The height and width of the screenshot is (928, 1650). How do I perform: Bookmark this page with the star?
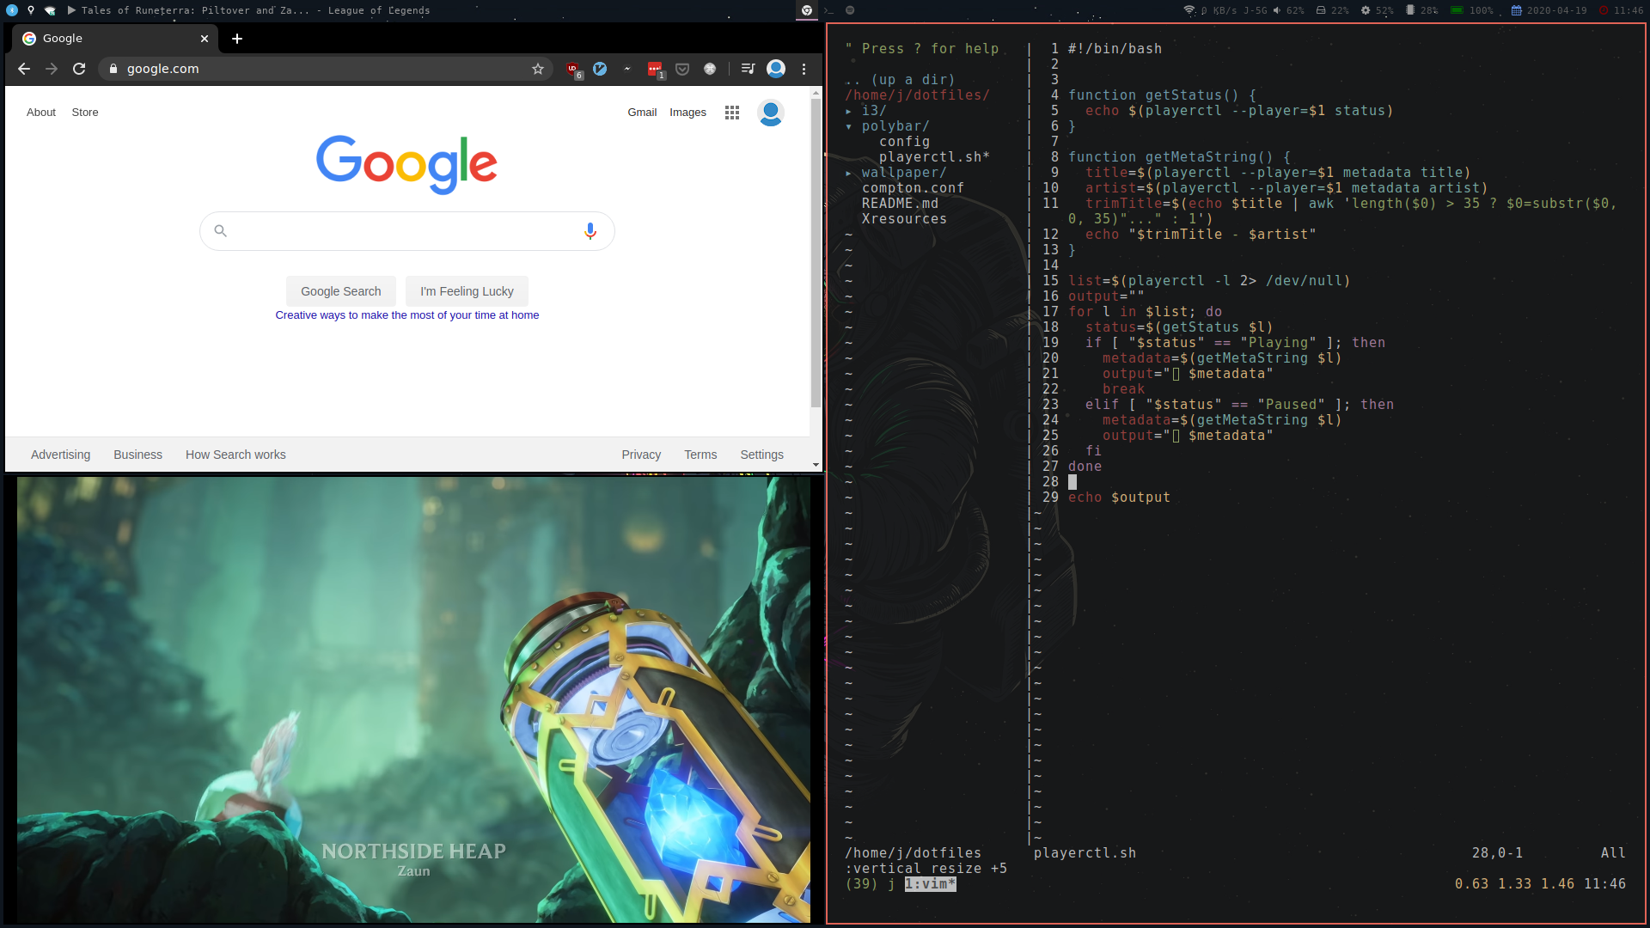click(x=538, y=69)
